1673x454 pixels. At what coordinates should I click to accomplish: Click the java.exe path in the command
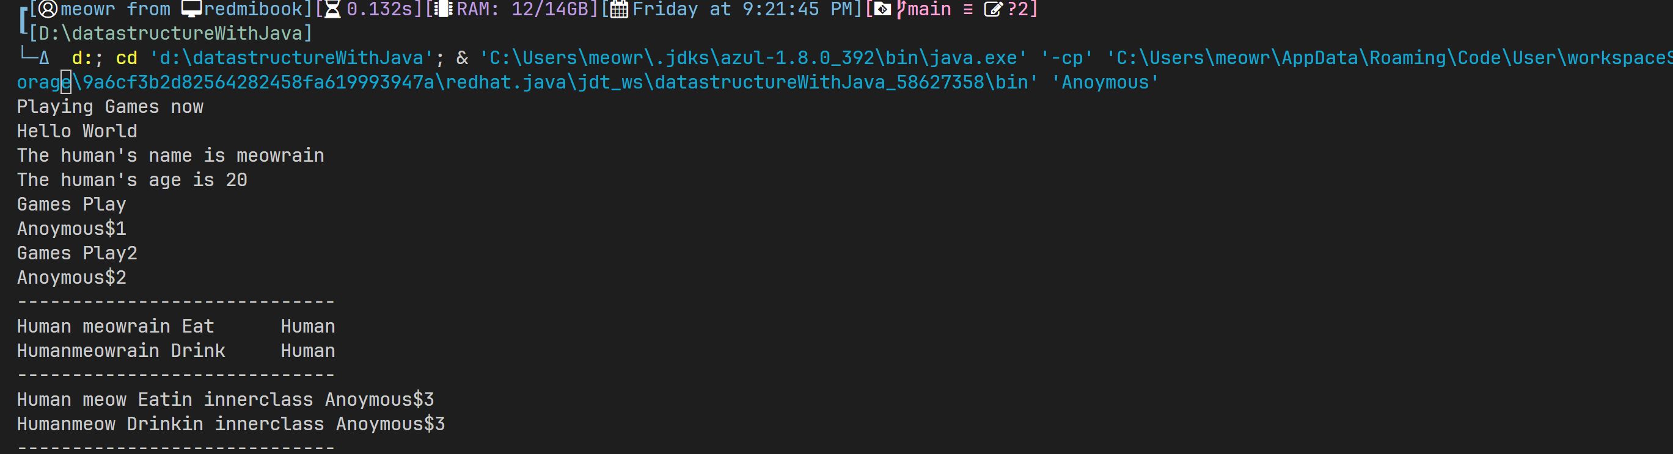click(753, 59)
